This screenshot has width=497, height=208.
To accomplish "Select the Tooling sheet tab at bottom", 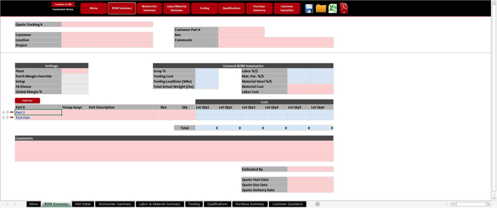I will point(194,204).
